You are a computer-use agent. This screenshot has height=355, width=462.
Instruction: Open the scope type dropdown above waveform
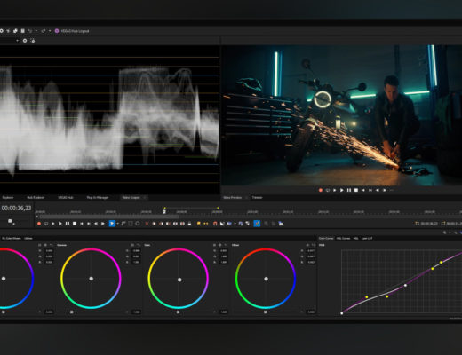tap(17, 41)
